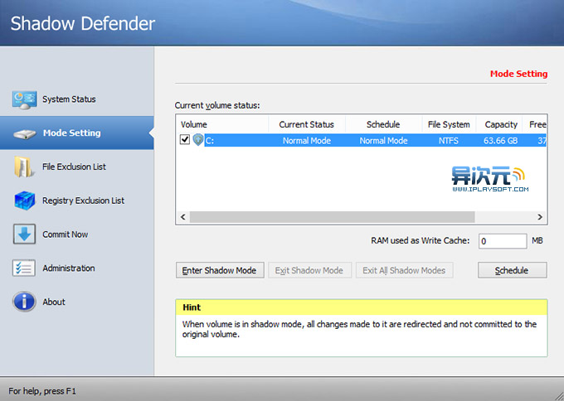Screen dimensions: 564x401
Task: Open the System Status section
Action: (69, 99)
